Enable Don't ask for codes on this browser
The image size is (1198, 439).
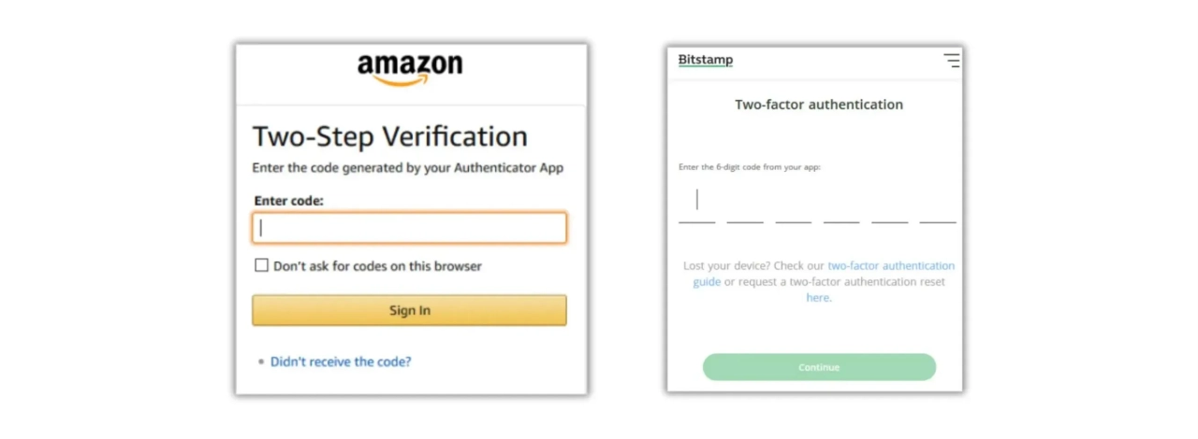262,265
